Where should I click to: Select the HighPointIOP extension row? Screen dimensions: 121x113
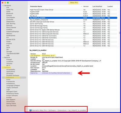click(x=73, y=12)
